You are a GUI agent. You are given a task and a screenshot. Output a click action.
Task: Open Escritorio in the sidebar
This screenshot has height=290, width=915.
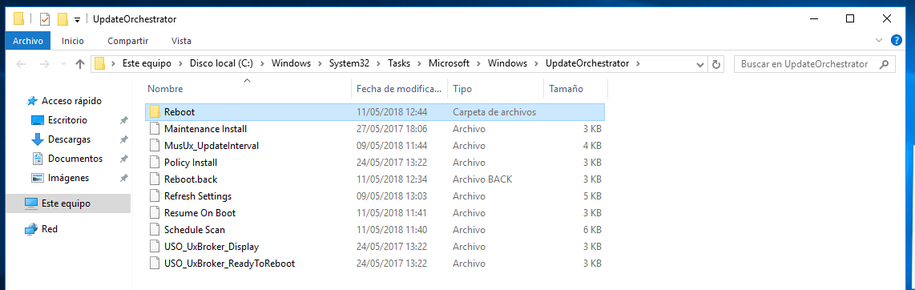tap(67, 120)
